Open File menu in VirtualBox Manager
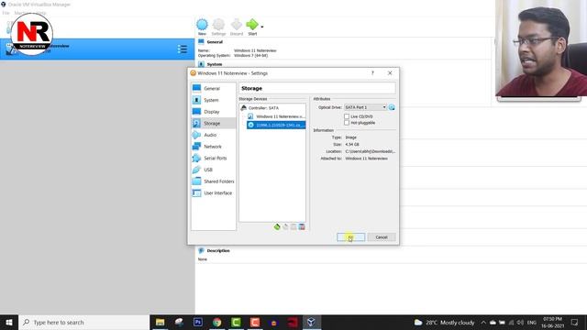 click(6, 13)
